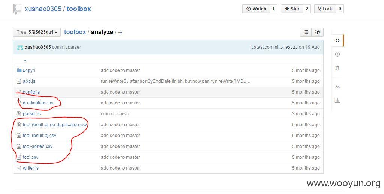This screenshot has height=194, width=384.
Task: Star the toolbox repository
Action: click(x=292, y=9)
